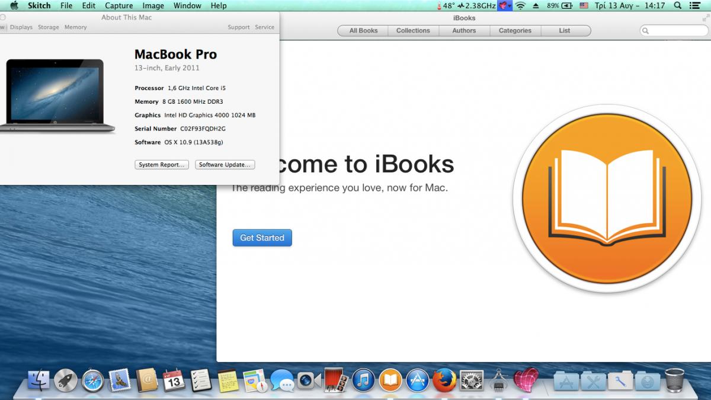Image resolution: width=711 pixels, height=400 pixels.
Task: Click the MacBook Pro laptop image
Action: (x=57, y=96)
